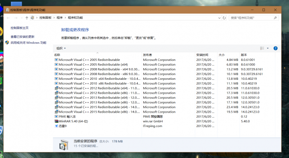Select 程序和功能 in the breadcrumb path

[x=75, y=18]
